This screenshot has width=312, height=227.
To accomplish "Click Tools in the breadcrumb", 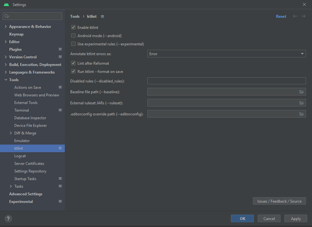I will coord(75,16).
